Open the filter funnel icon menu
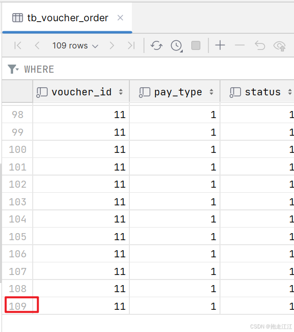The height and width of the screenshot is (332, 294). tap(13, 69)
